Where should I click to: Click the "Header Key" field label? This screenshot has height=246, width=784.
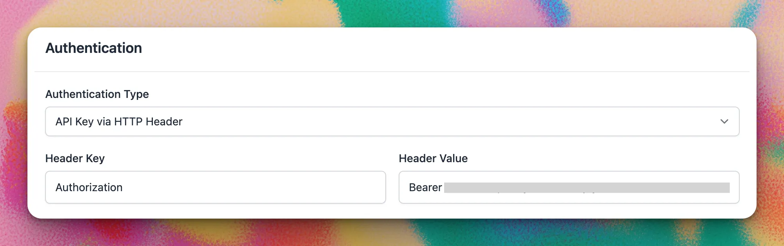(75, 158)
